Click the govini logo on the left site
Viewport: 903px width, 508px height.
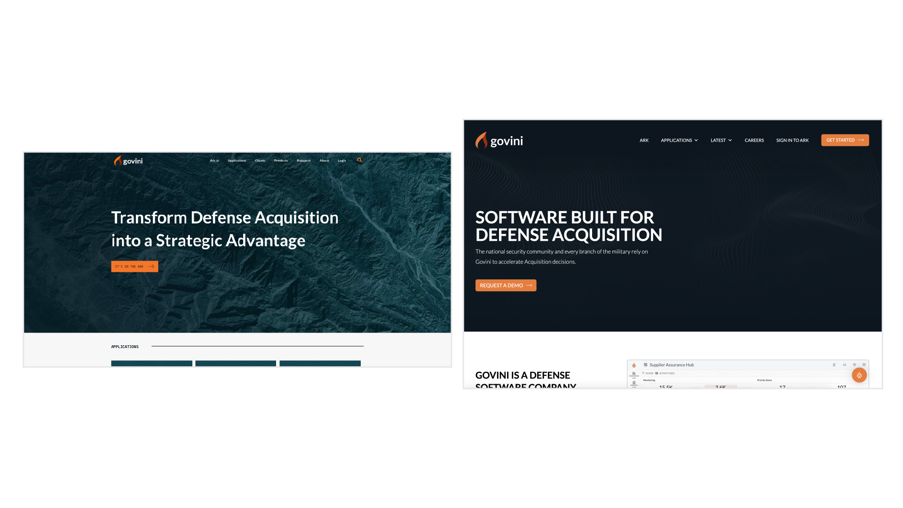[128, 161]
